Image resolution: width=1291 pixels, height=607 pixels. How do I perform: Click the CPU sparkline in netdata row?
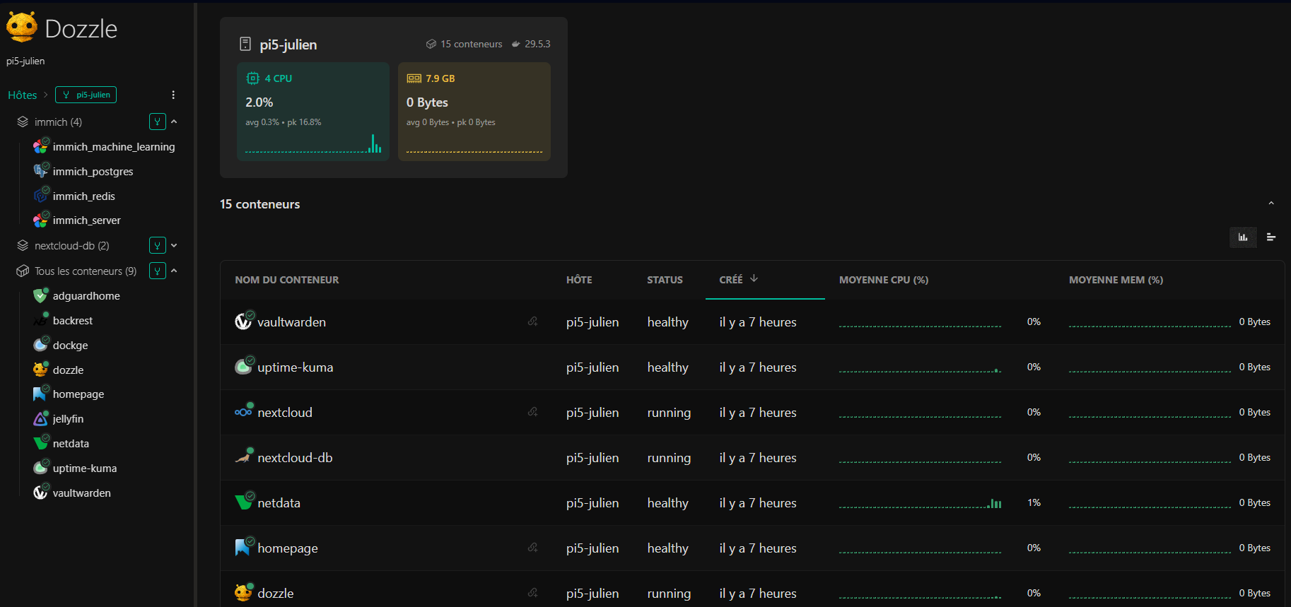(920, 503)
